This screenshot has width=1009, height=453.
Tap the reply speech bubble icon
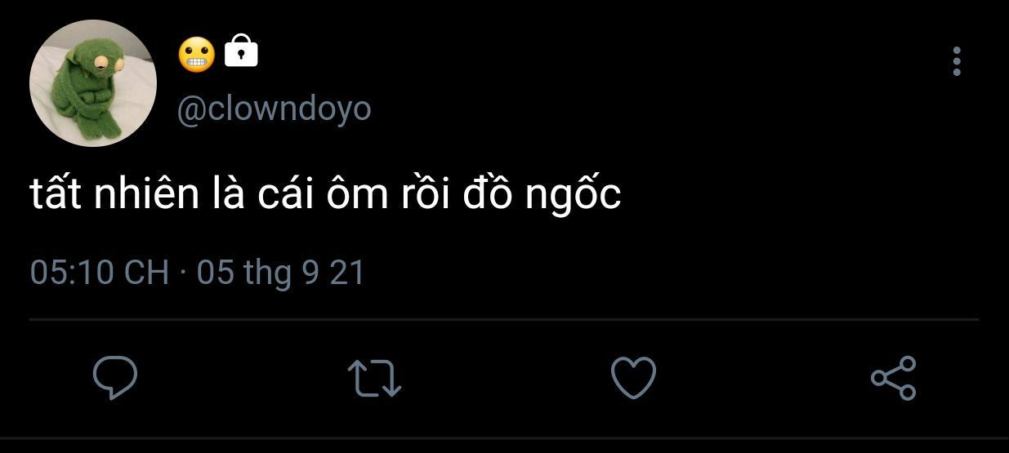(x=114, y=378)
